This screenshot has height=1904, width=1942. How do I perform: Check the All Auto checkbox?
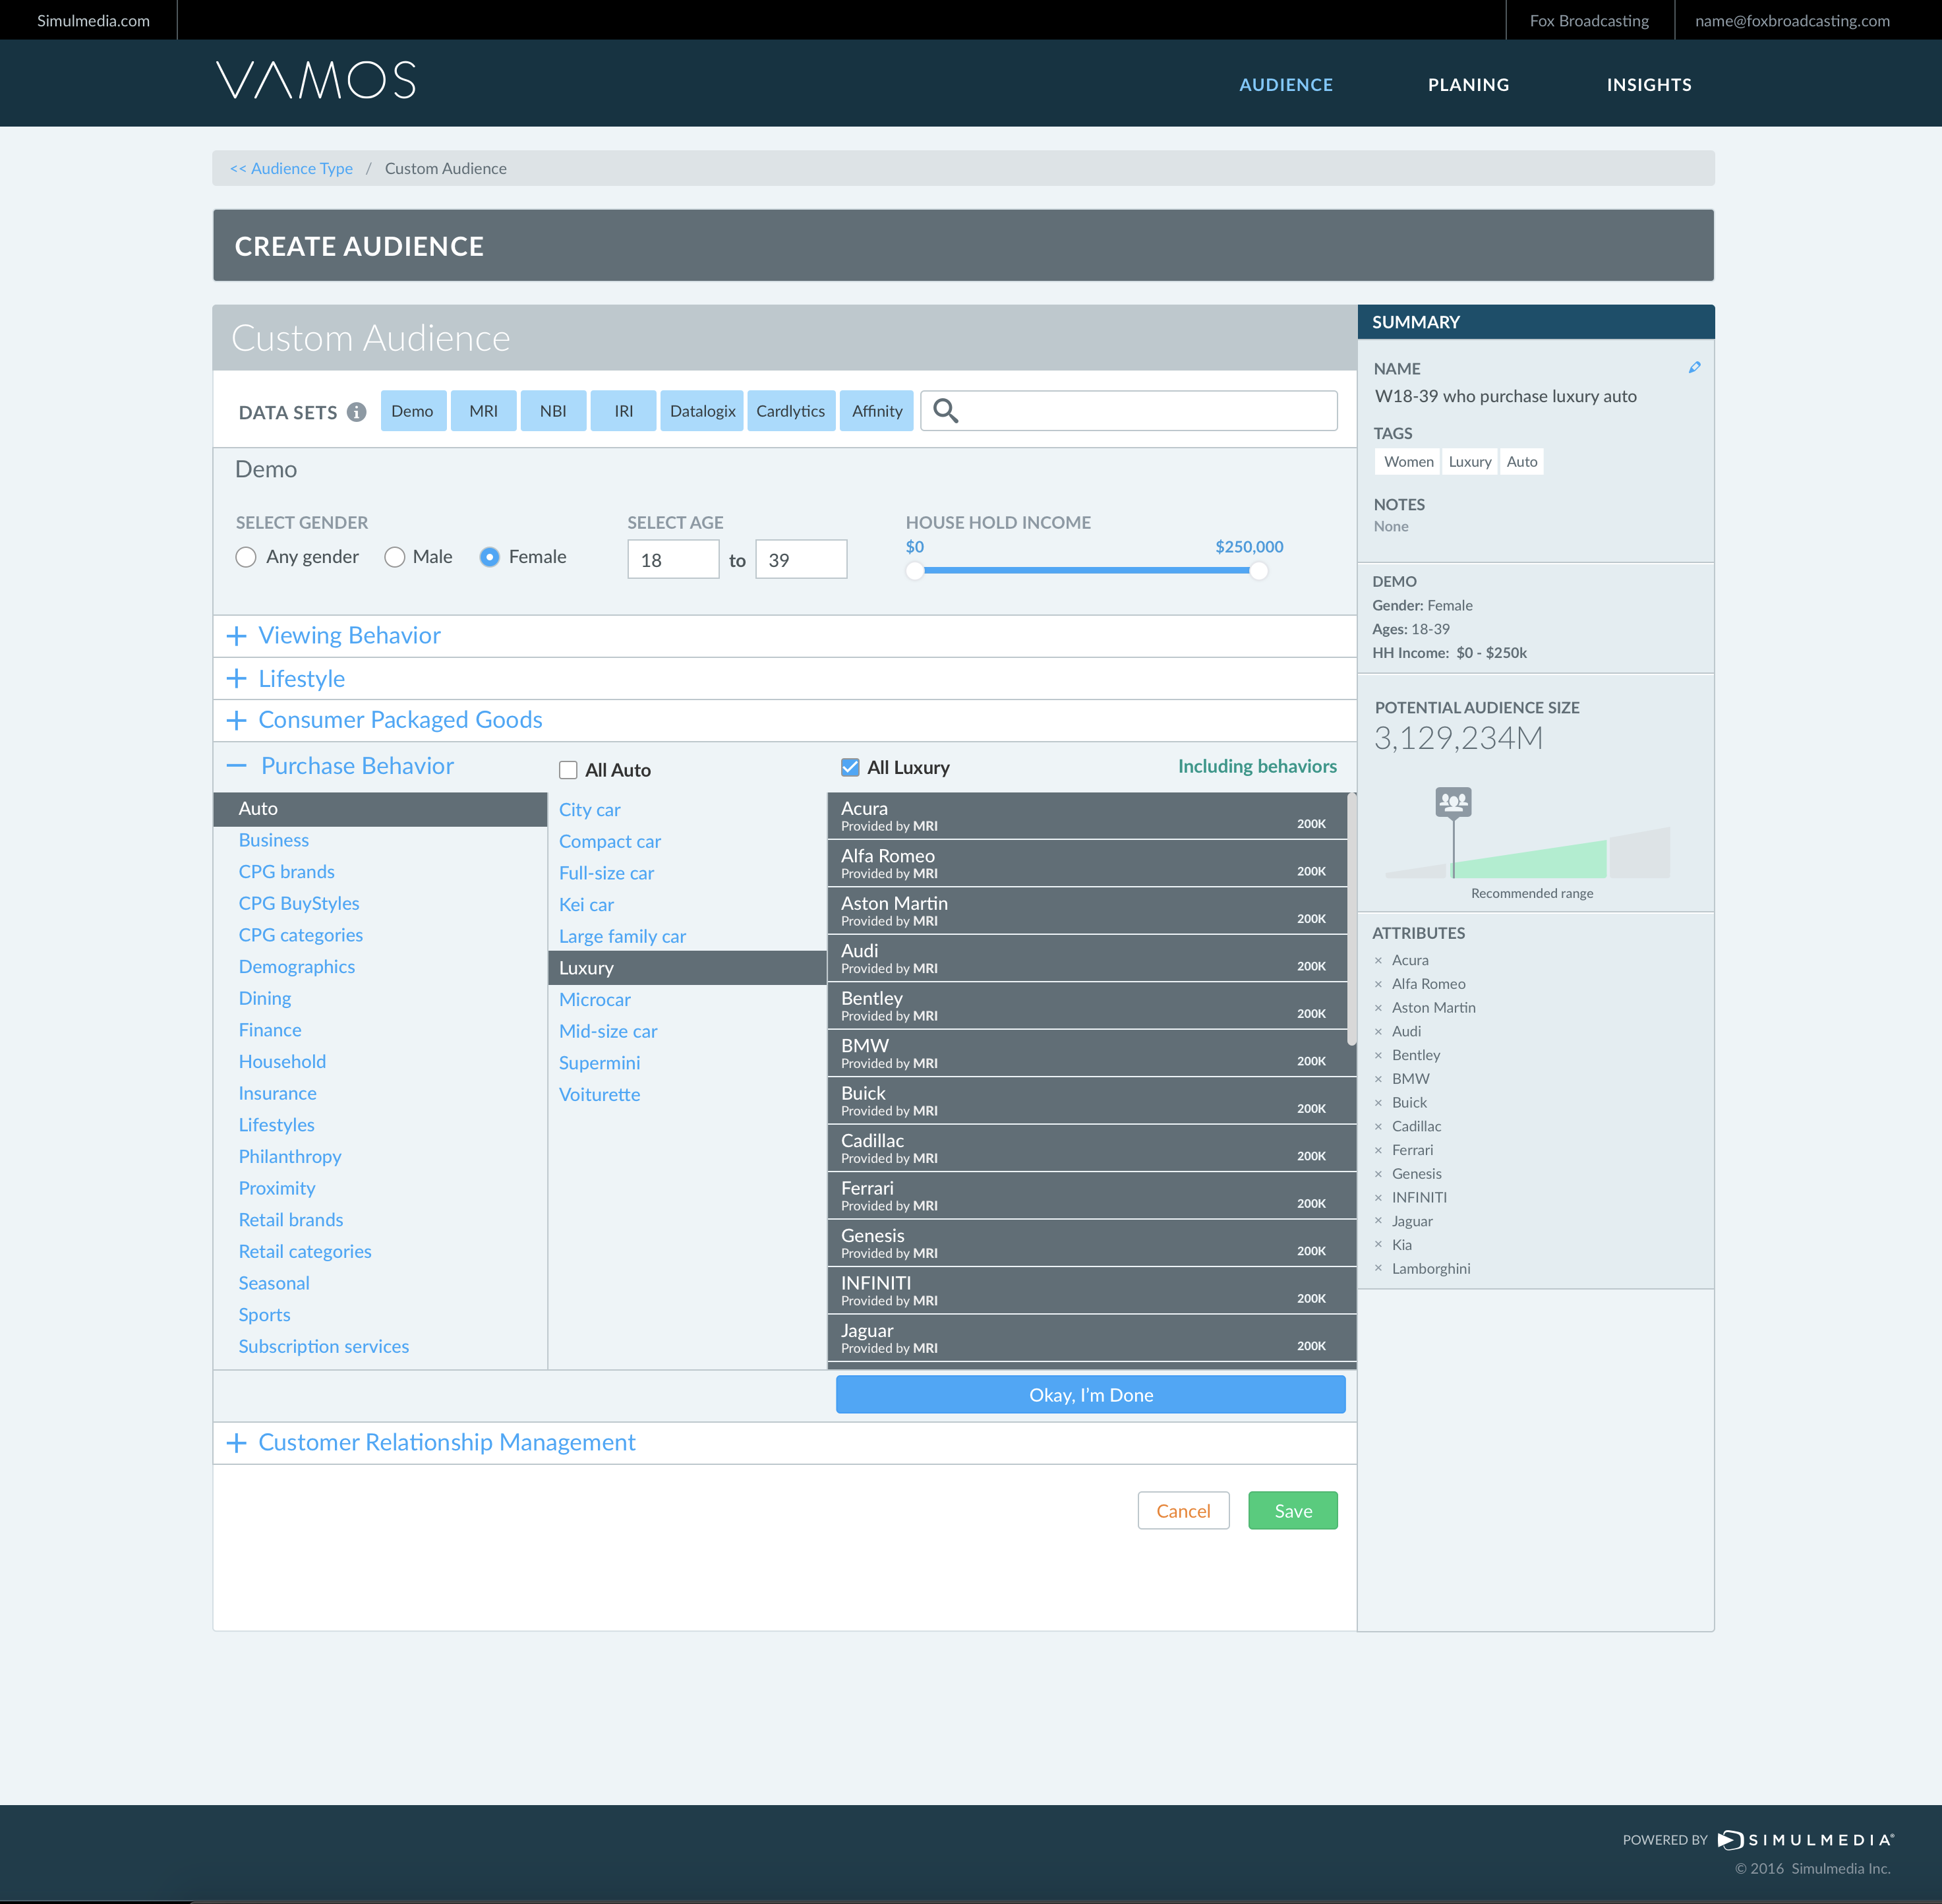coord(568,770)
